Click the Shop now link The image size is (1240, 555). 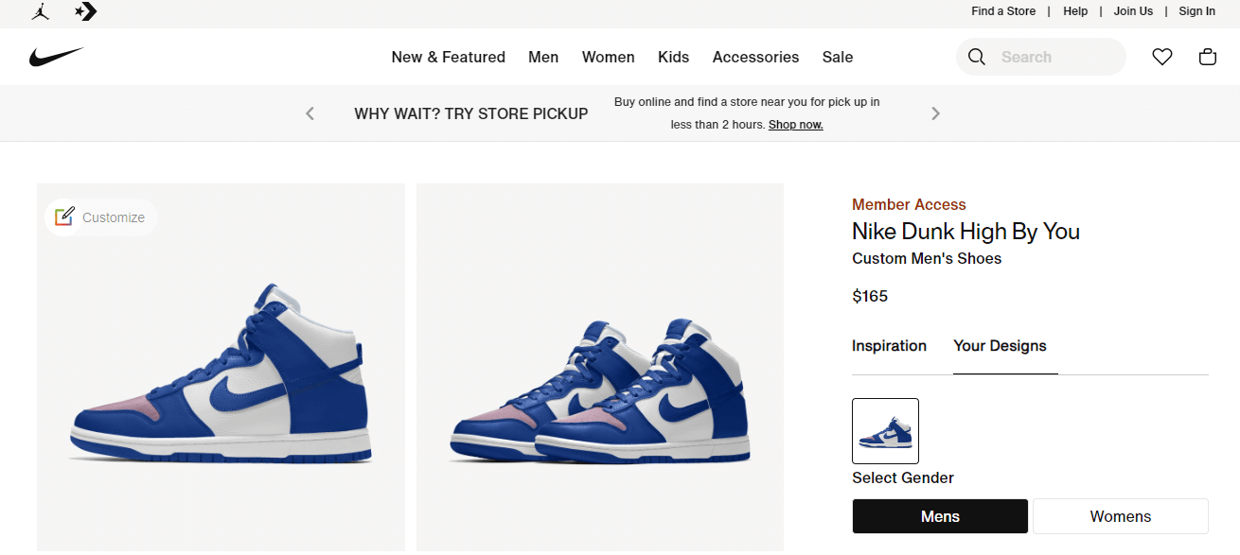coord(795,124)
